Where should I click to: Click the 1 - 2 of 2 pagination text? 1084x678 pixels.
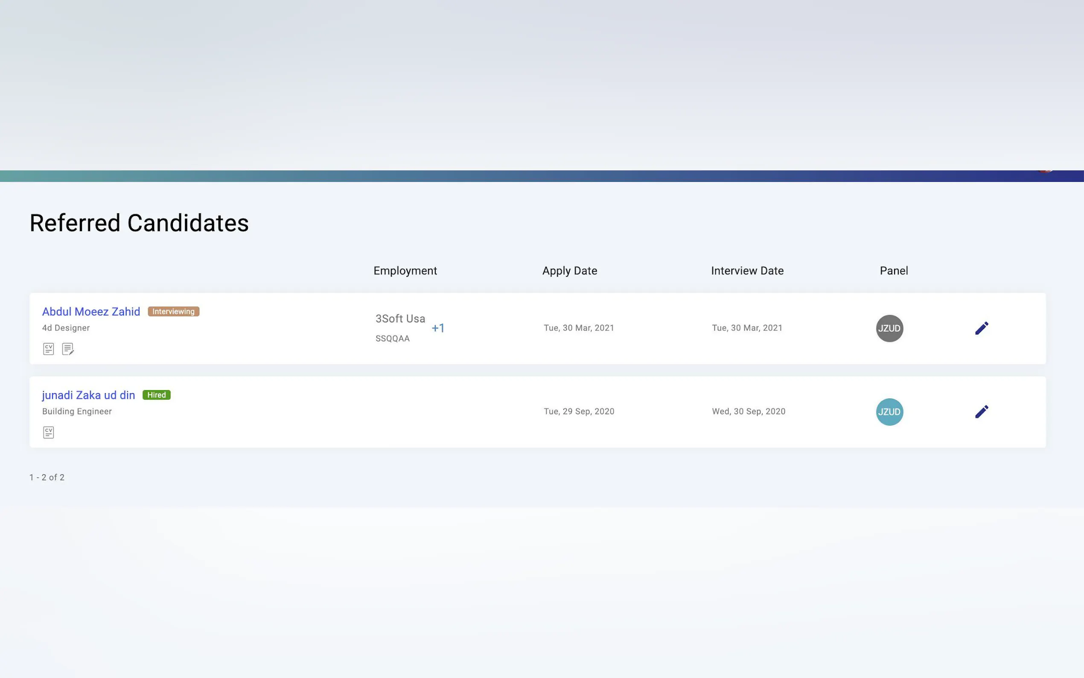point(47,478)
